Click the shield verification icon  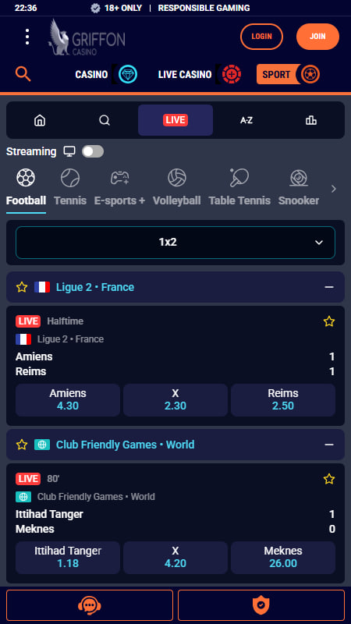click(261, 605)
